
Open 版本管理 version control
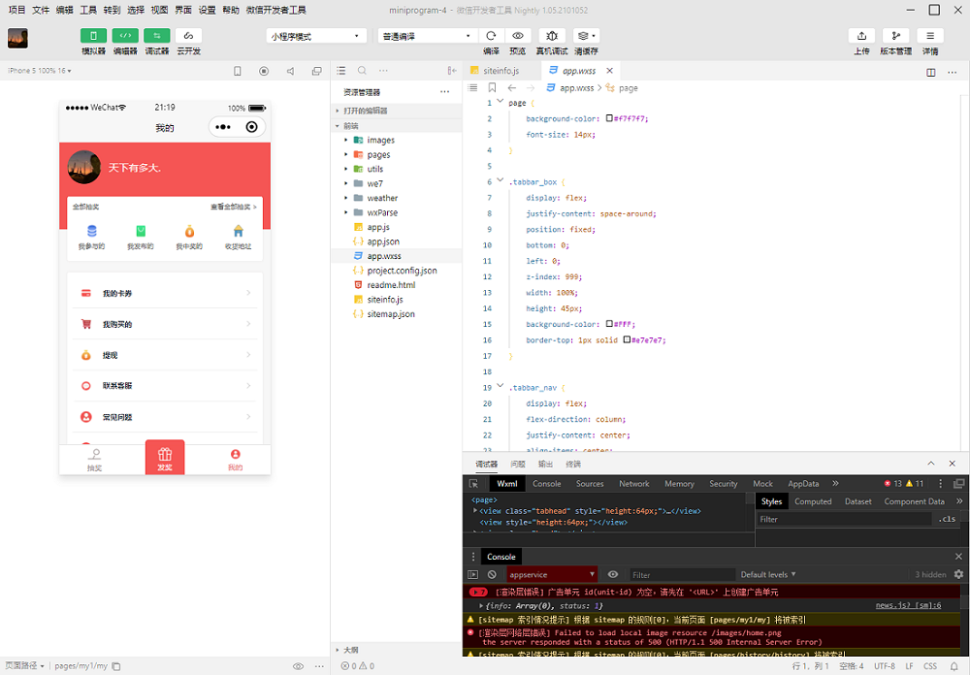click(895, 36)
